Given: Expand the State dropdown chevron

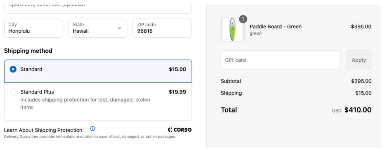Looking at the screenshot, I should pos(120,28).
